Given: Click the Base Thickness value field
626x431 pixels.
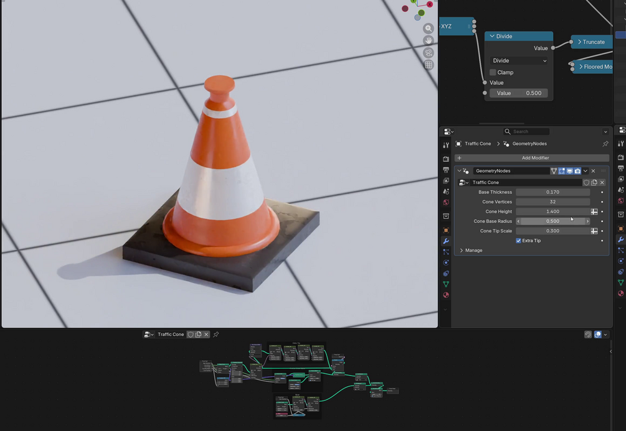Looking at the screenshot, I should 553,192.
